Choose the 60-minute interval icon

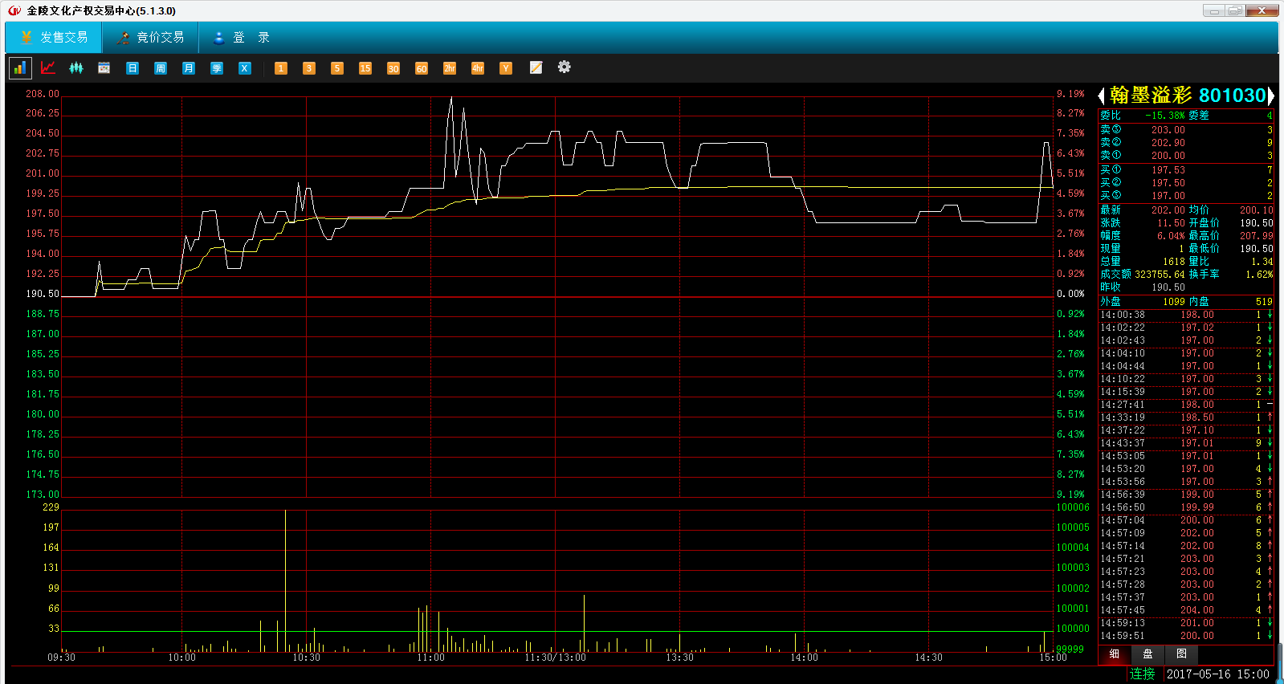[x=422, y=68]
